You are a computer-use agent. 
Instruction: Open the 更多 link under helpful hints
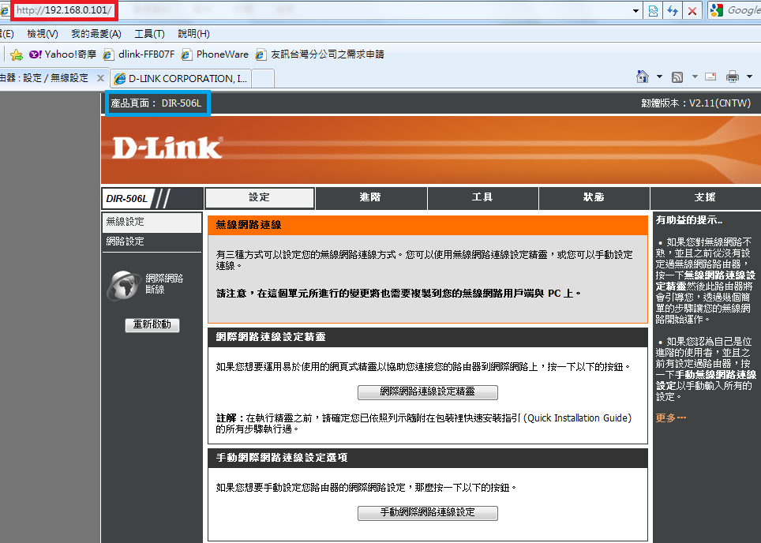[x=671, y=418]
